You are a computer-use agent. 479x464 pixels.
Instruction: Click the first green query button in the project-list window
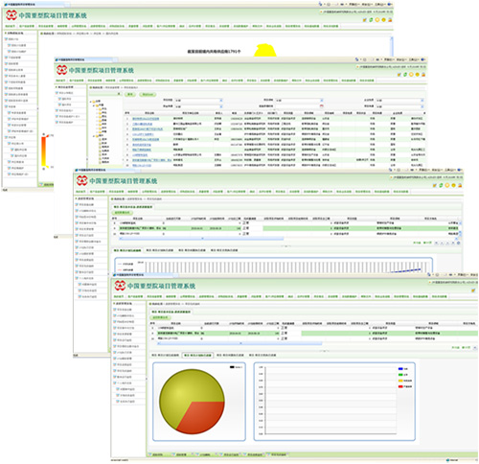(x=130, y=94)
